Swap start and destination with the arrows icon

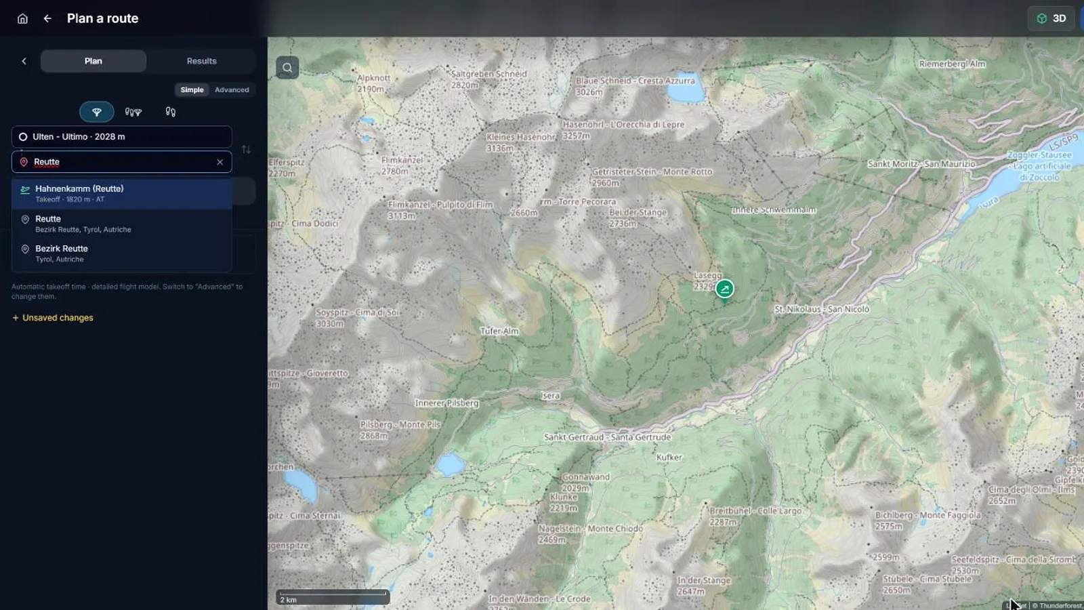246,149
